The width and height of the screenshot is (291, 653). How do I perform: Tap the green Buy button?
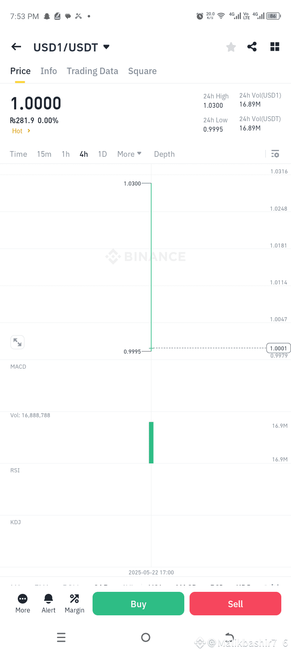[x=138, y=604]
